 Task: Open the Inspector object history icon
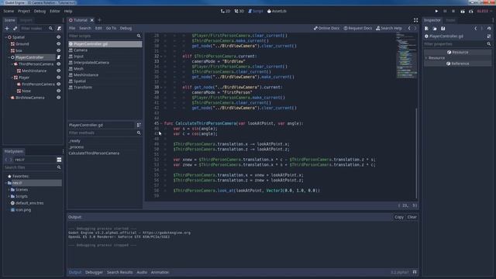(489, 29)
